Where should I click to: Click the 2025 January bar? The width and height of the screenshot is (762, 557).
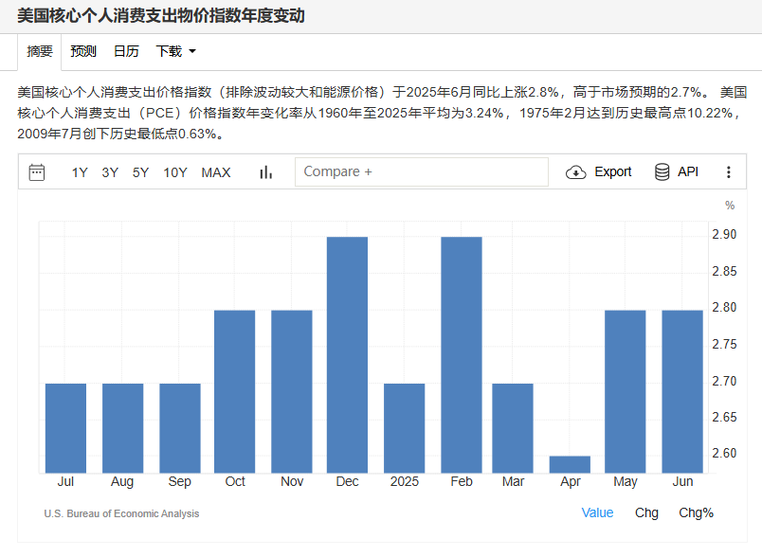(405, 428)
